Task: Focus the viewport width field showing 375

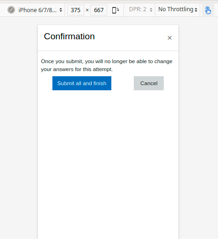Action: (x=76, y=10)
